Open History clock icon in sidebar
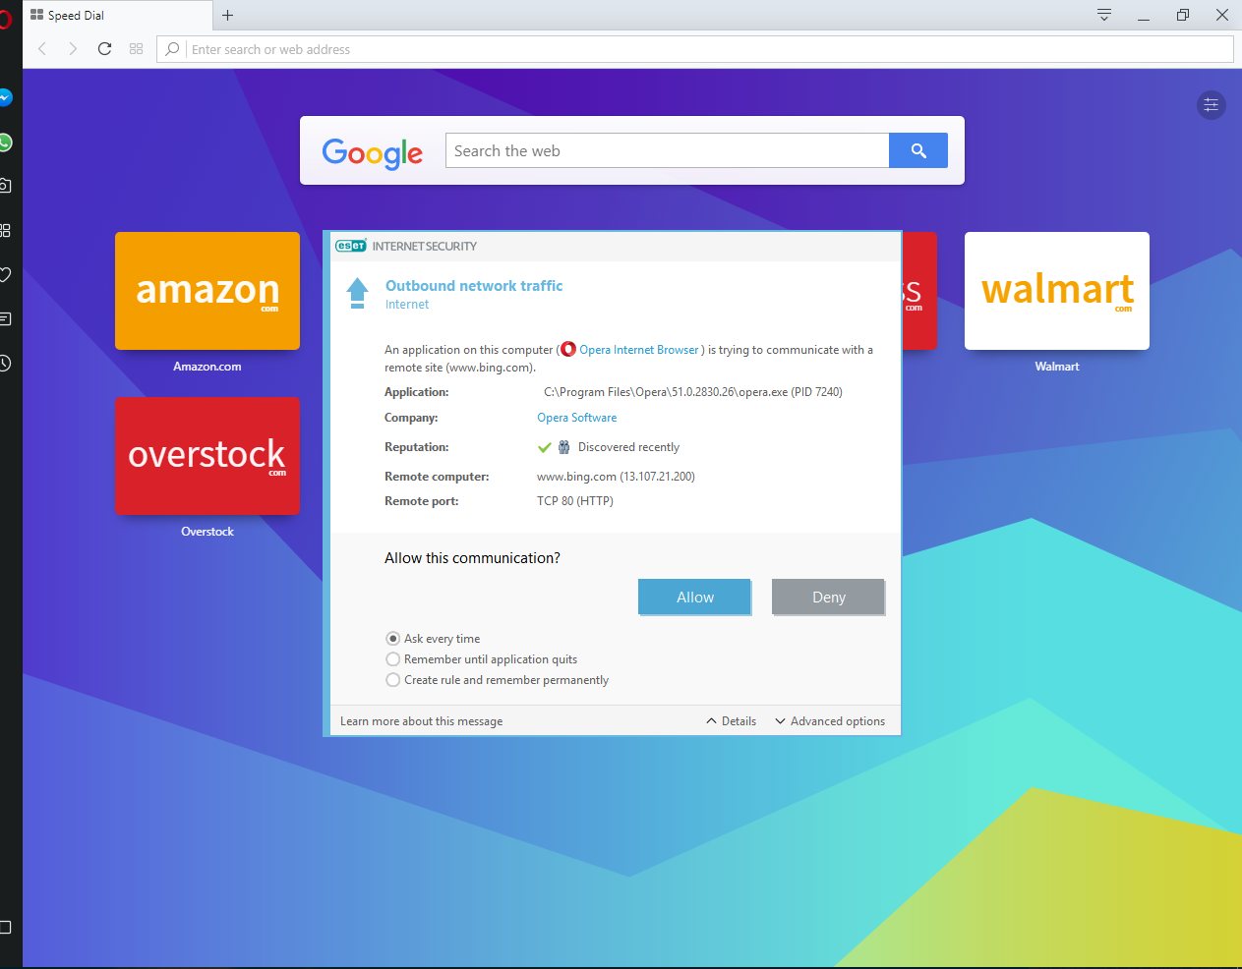 (5, 364)
